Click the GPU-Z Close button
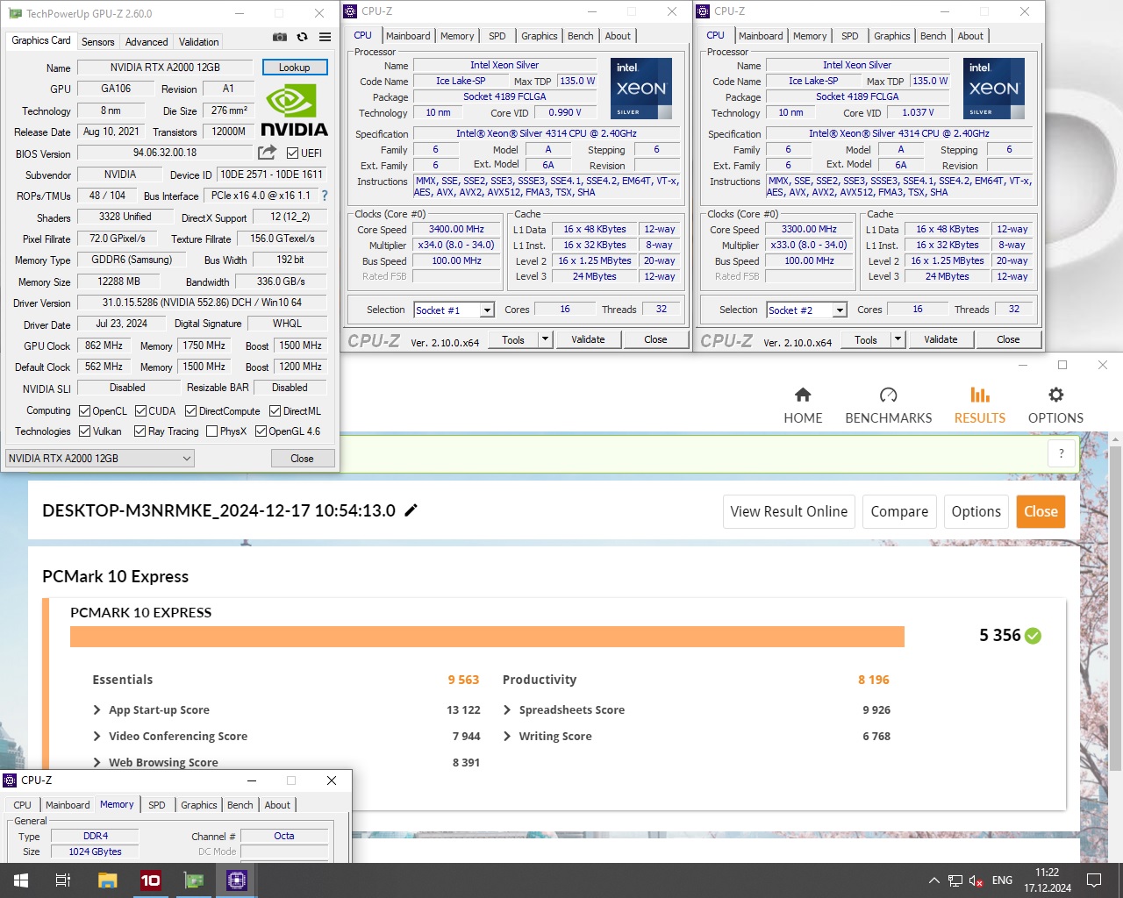Image resolution: width=1123 pixels, height=898 pixels. point(302,458)
